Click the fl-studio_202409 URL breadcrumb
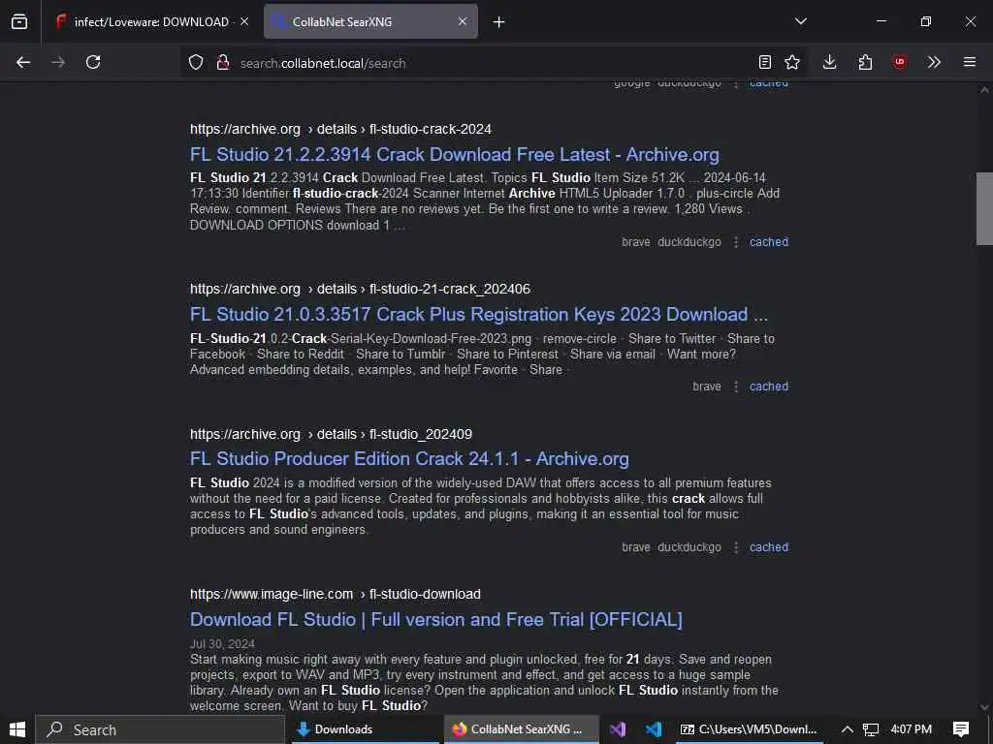Viewport: 993px width, 744px height. pyautogui.click(x=332, y=434)
